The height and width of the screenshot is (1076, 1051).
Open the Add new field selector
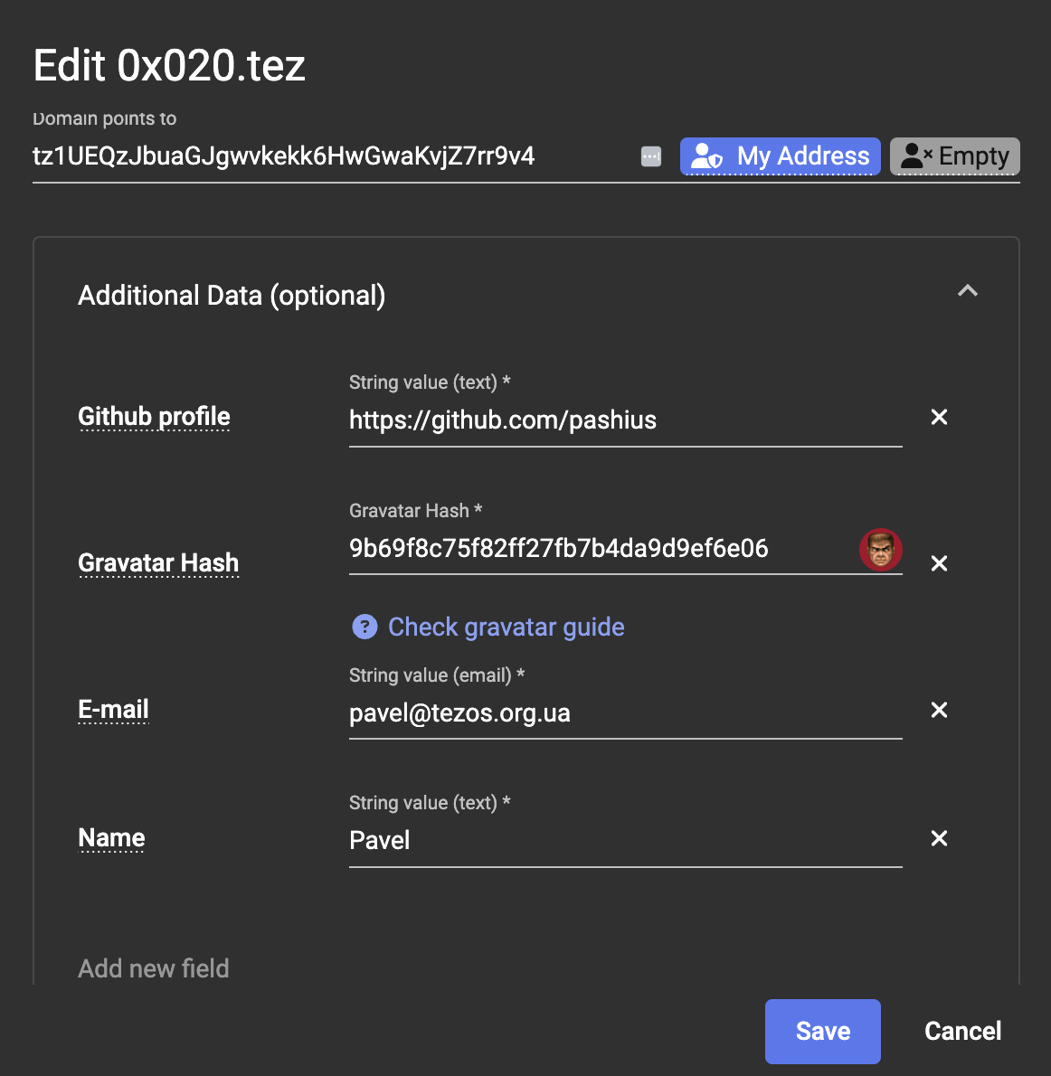(x=154, y=968)
